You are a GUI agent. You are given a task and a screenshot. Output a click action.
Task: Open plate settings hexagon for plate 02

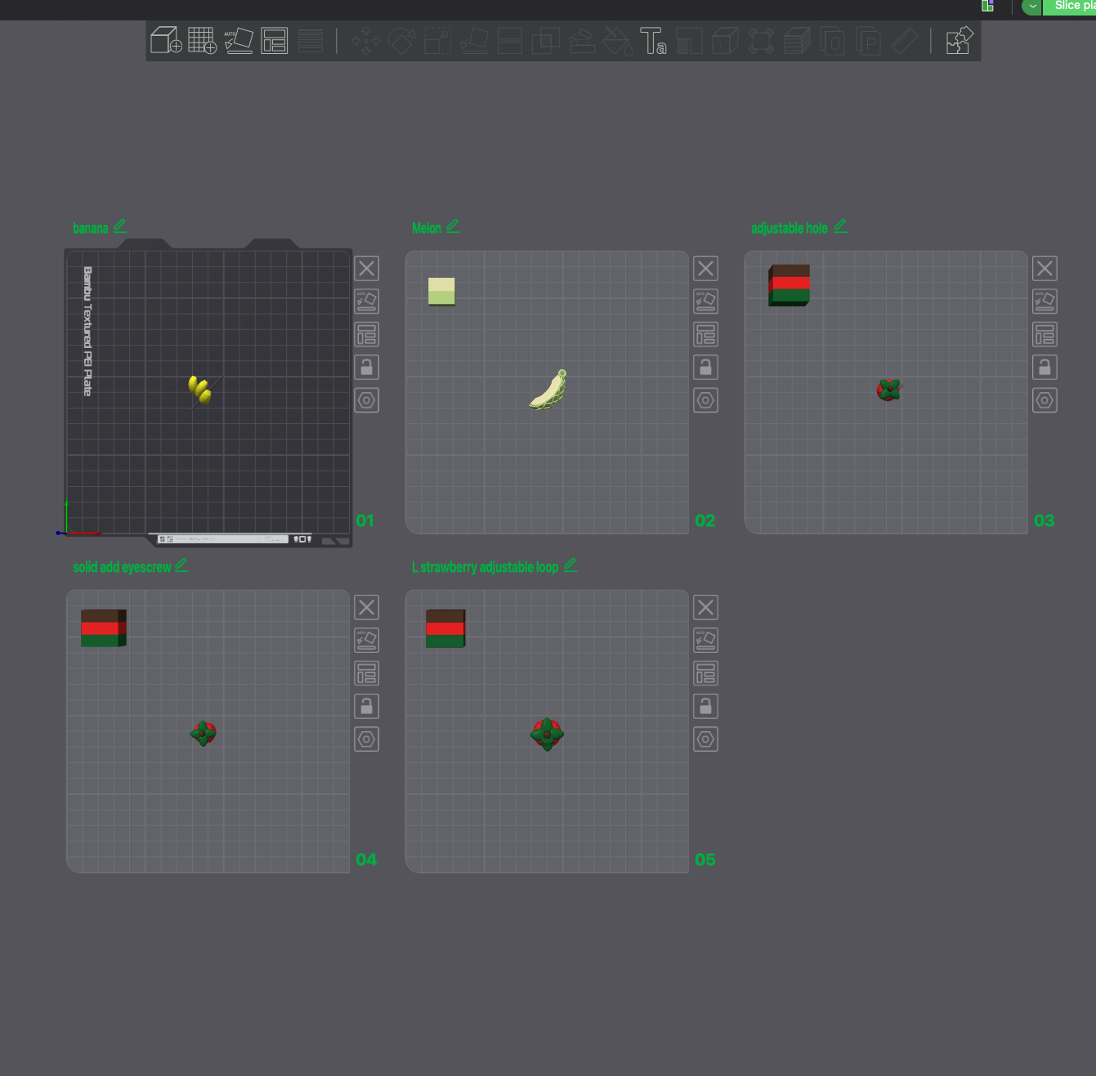pyautogui.click(x=706, y=400)
